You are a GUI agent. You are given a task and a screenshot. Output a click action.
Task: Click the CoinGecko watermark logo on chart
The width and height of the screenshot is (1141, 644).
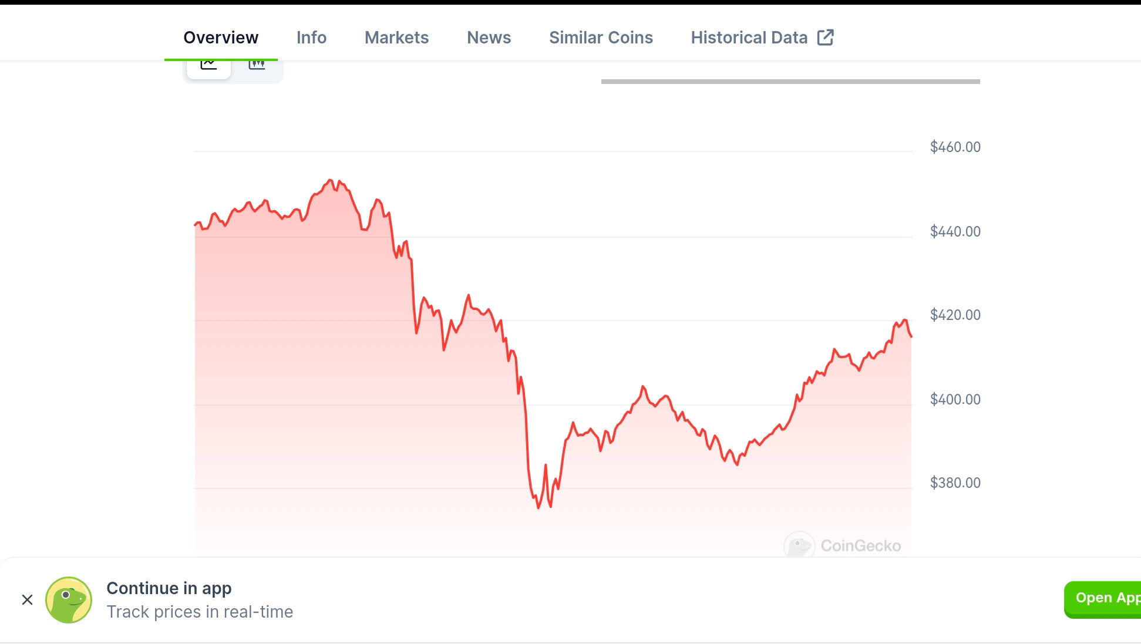click(x=843, y=545)
